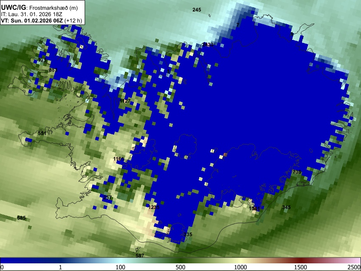361x271 pixels.
Task: Click the 'IT: Lau. 31. 01. 2026 18Z' line
Action: pos(31,14)
